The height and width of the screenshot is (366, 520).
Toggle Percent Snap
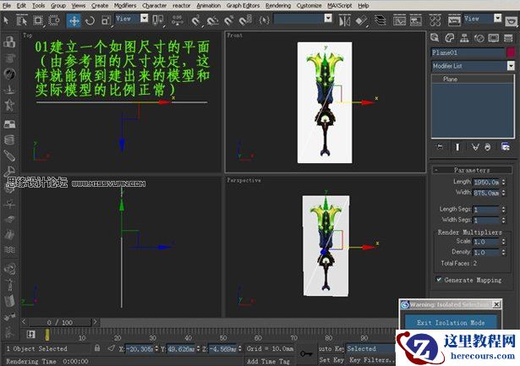(229, 20)
